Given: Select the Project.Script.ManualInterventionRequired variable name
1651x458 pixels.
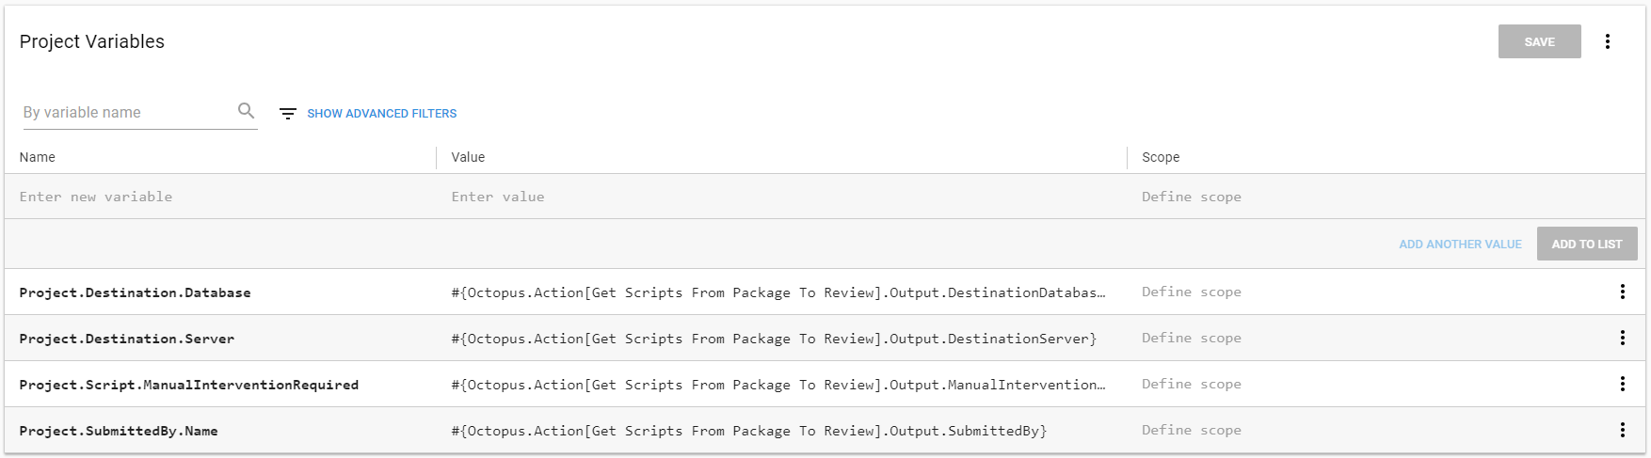Looking at the screenshot, I should click(x=189, y=385).
